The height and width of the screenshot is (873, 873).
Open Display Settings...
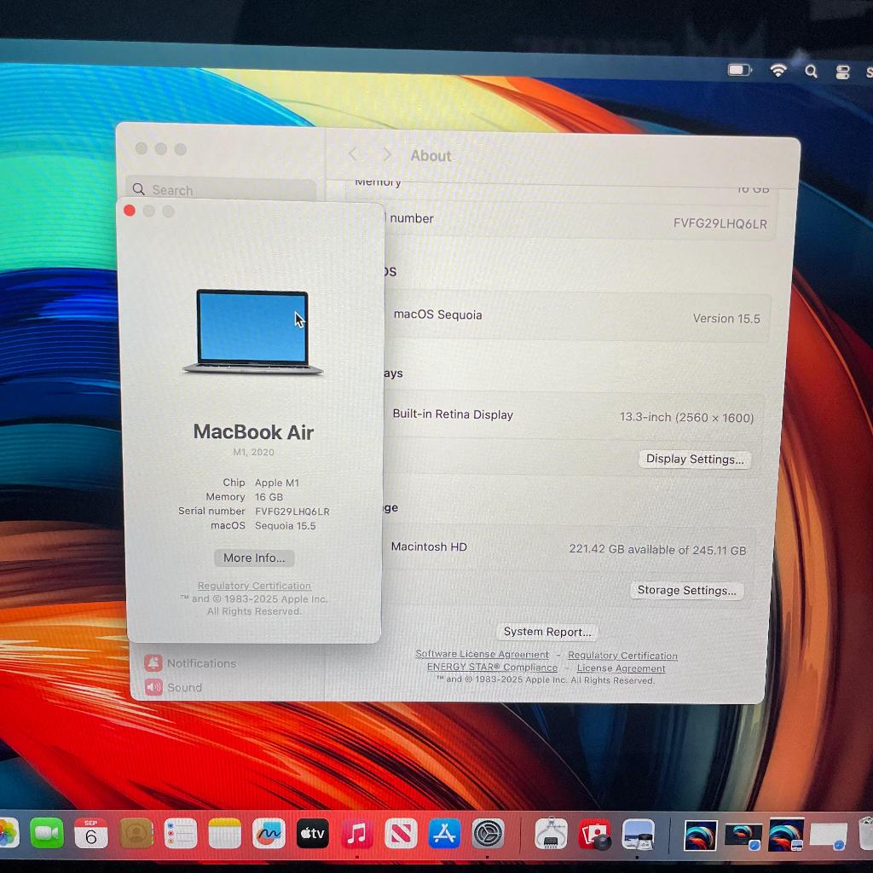point(694,459)
